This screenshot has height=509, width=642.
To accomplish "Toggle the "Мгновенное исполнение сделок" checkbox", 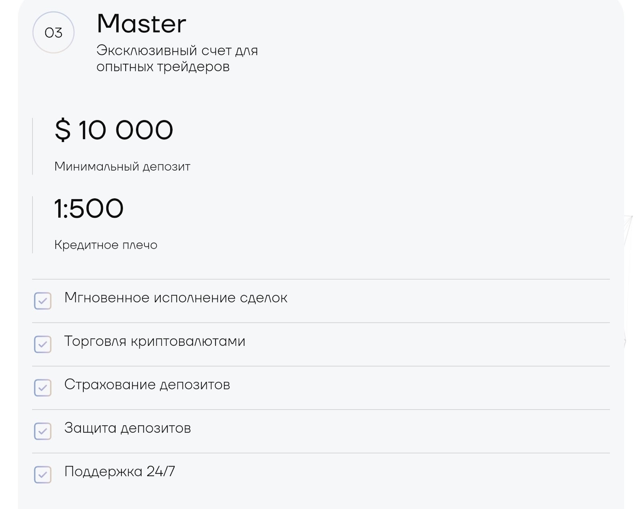I will tap(43, 301).
